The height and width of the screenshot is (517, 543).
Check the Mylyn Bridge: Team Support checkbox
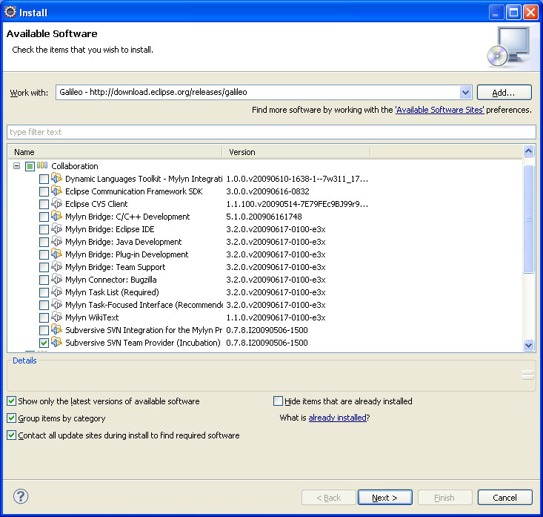[x=44, y=267]
